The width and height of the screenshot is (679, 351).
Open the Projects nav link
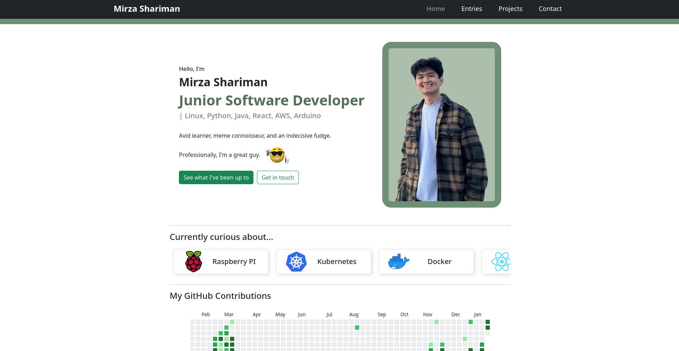(x=510, y=9)
